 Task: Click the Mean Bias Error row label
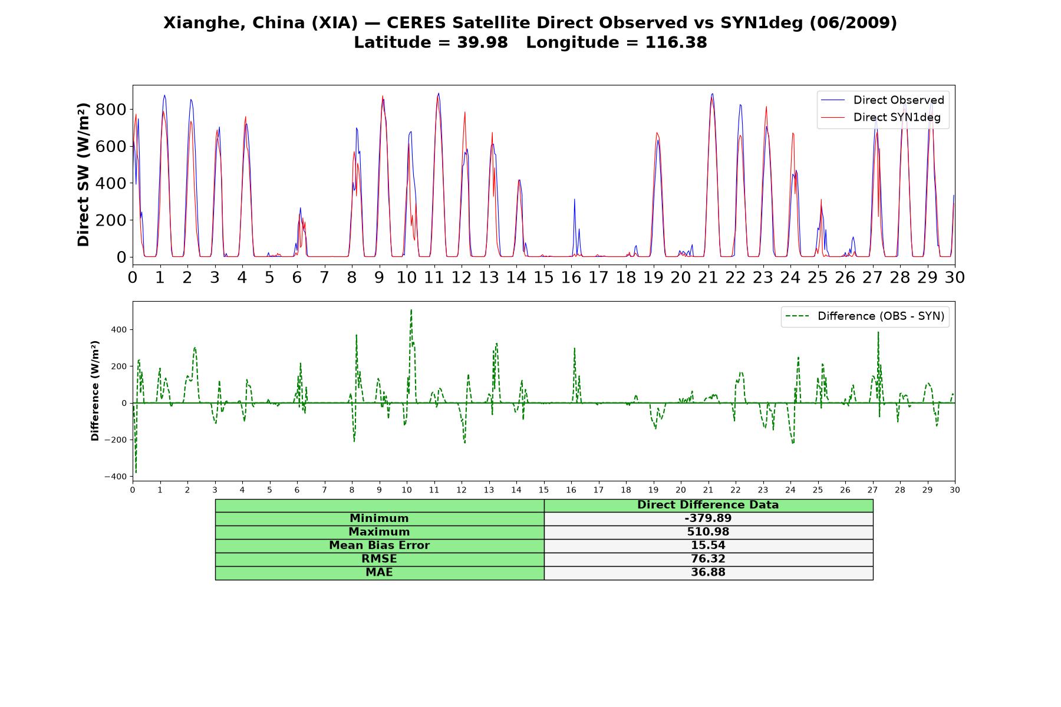click(380, 546)
